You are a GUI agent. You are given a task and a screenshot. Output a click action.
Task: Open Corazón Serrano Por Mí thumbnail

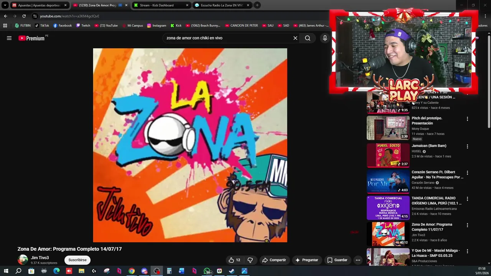tap(388, 181)
